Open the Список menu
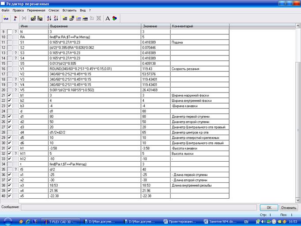This screenshot has height=226, width=301. coord(54,11)
